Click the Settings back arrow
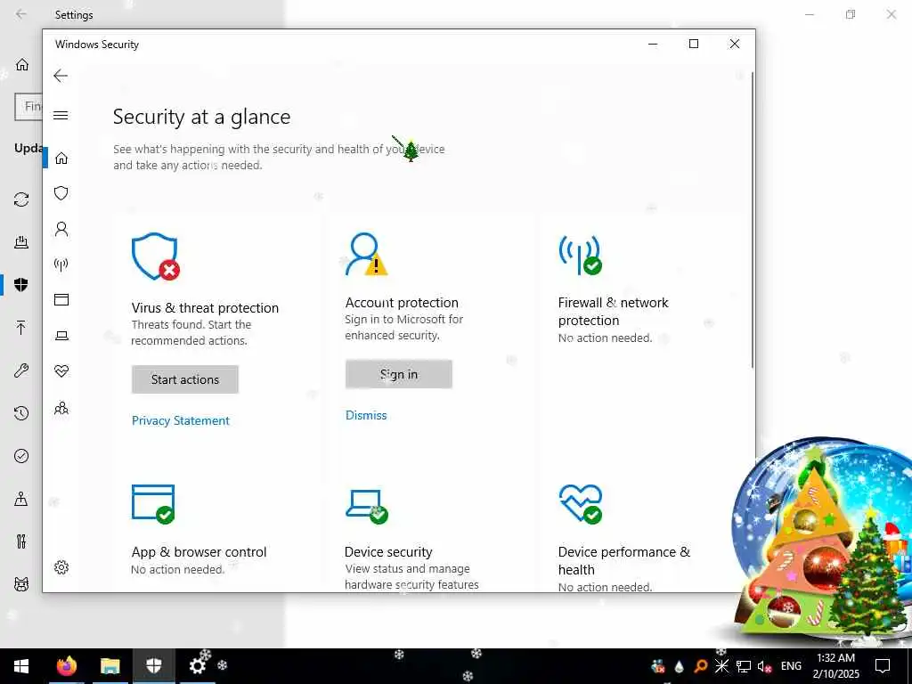912x684 pixels. click(x=21, y=14)
